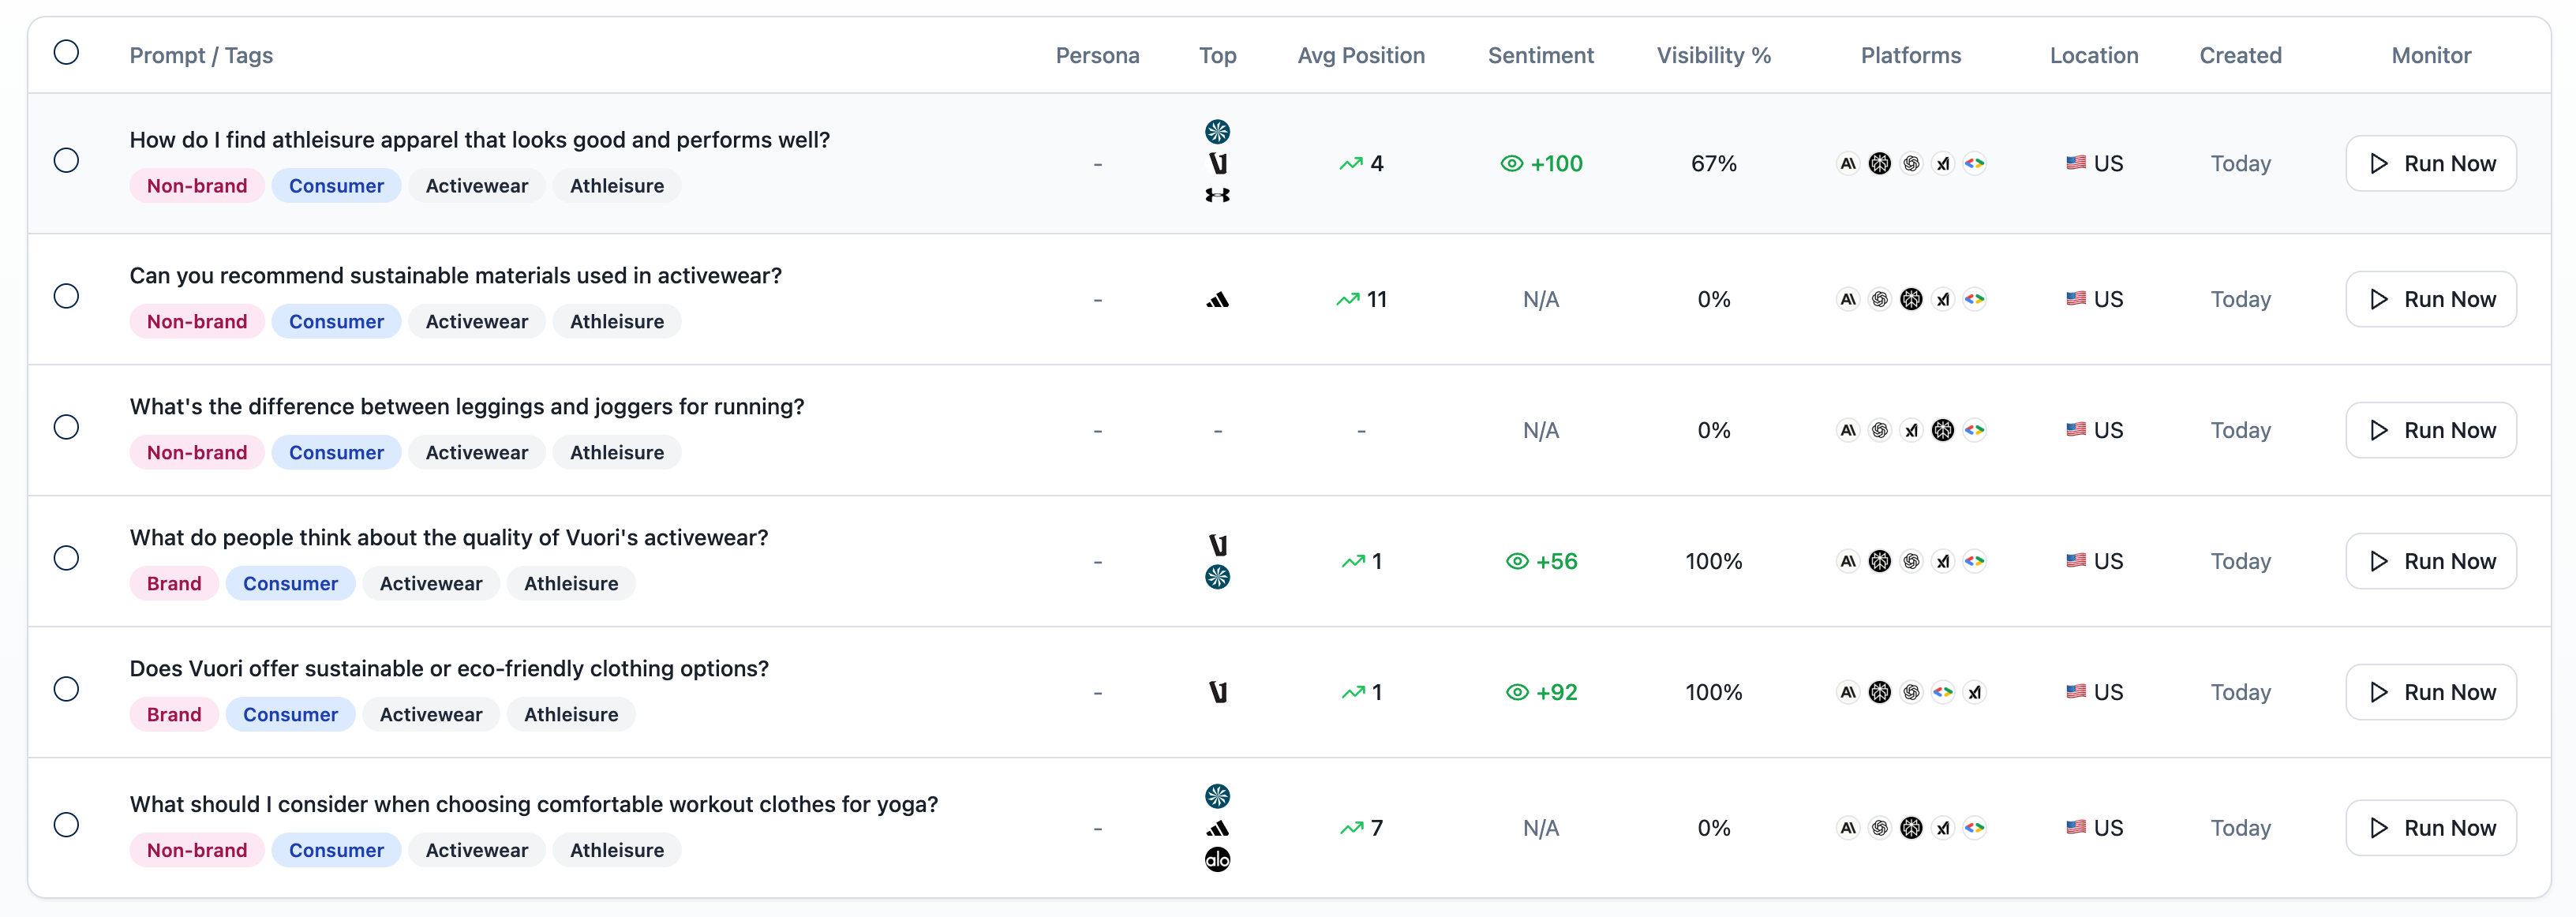
Task: Select the sustainable materials prompt row checkbox
Action: click(66, 296)
